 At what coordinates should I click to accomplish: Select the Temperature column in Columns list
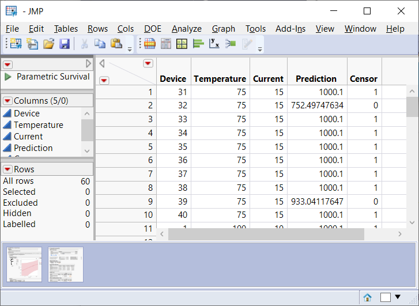pos(39,125)
